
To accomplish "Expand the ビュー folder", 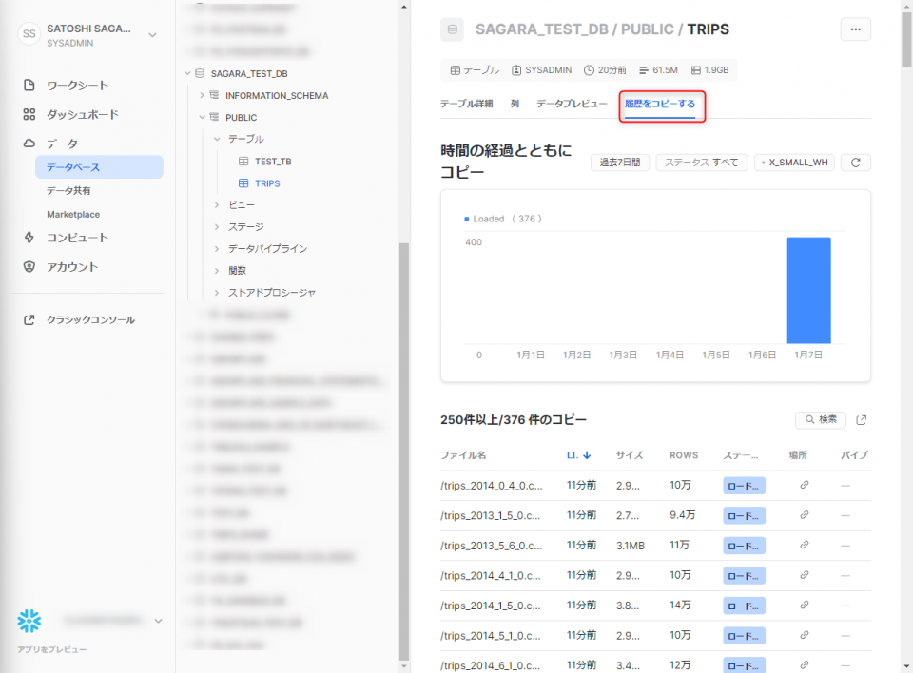I will tap(217, 205).
